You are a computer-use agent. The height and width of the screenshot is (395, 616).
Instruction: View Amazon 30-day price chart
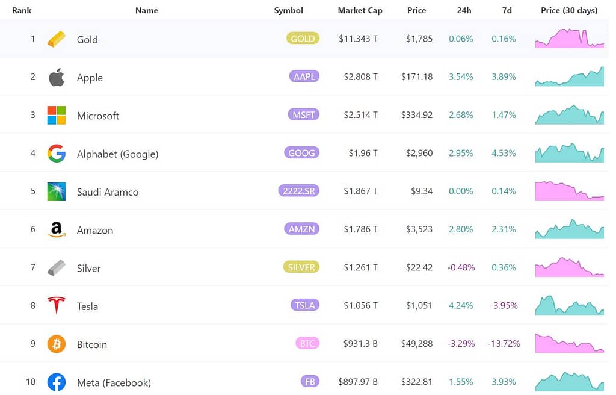[569, 229]
